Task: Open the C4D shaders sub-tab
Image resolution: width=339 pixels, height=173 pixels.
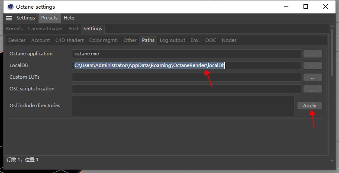Action: (x=70, y=40)
